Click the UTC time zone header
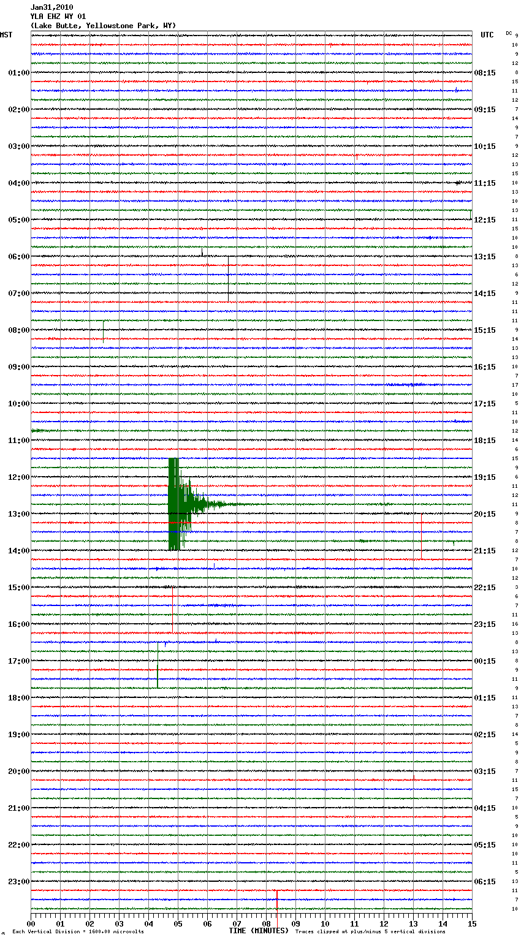 coord(487,35)
